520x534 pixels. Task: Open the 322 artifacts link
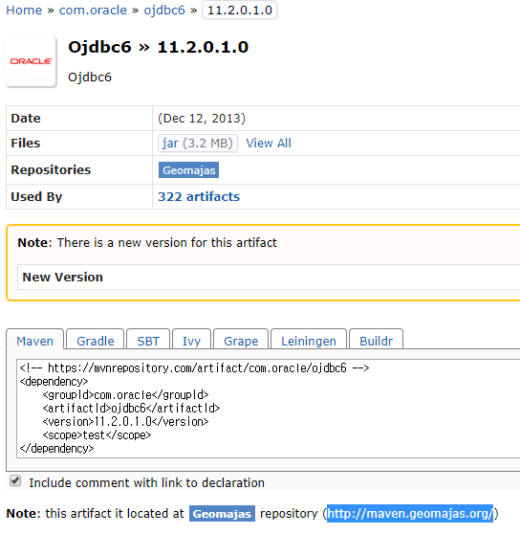199,196
